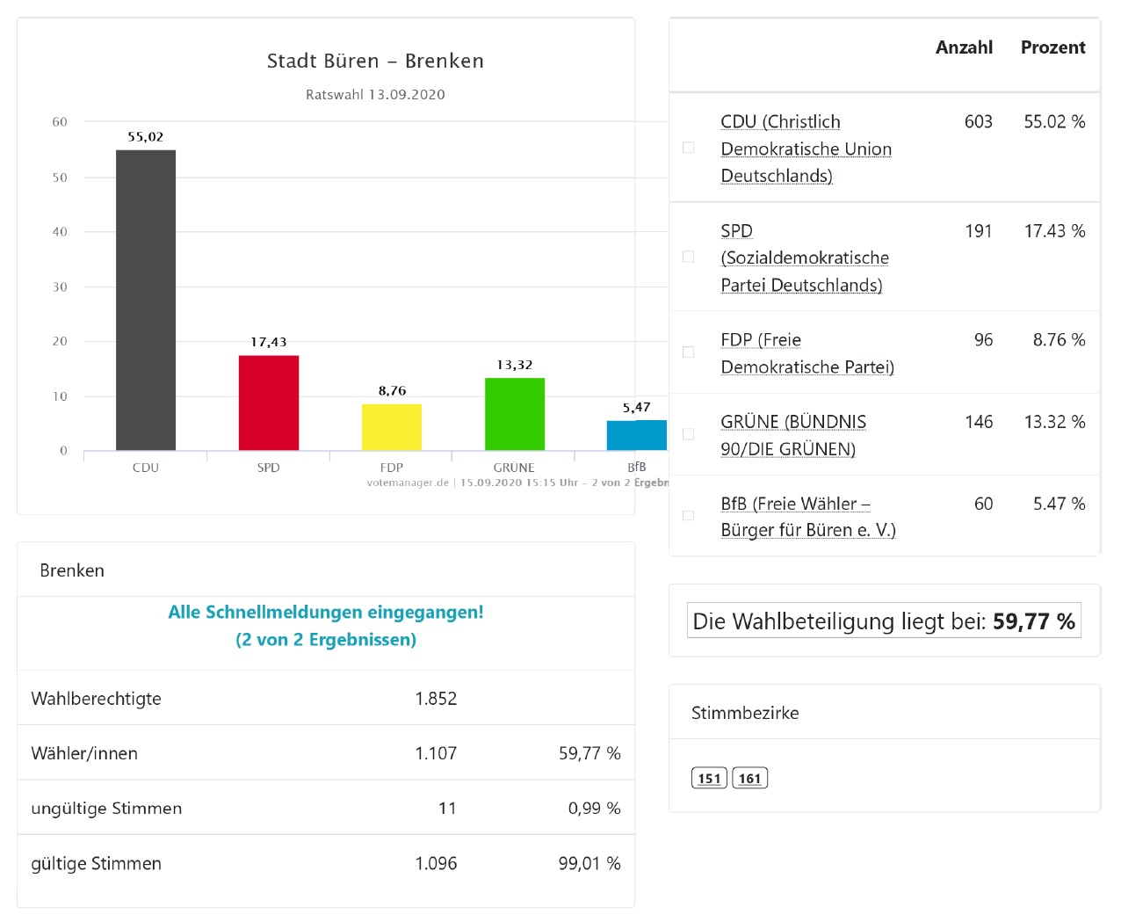Check the BfB party checkbox
The height and width of the screenshot is (922, 1121).
(x=687, y=516)
